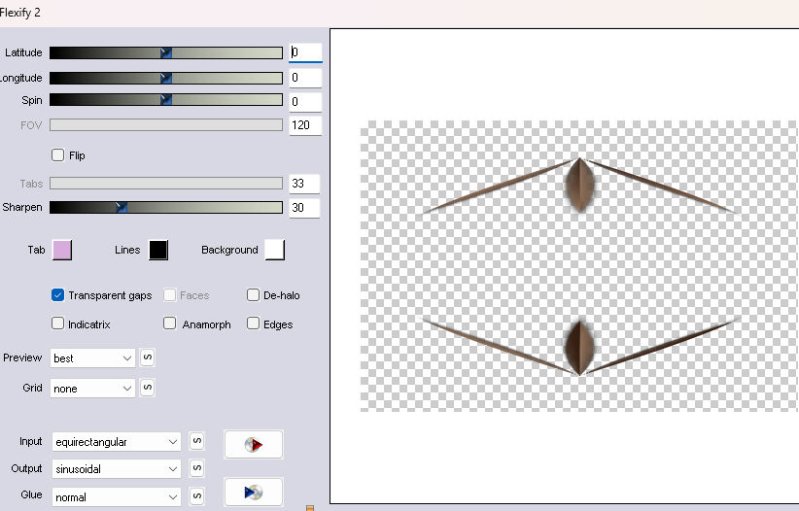Enable the Anamorph checkbox

(170, 324)
